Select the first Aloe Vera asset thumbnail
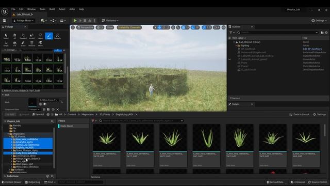 coord(107,137)
